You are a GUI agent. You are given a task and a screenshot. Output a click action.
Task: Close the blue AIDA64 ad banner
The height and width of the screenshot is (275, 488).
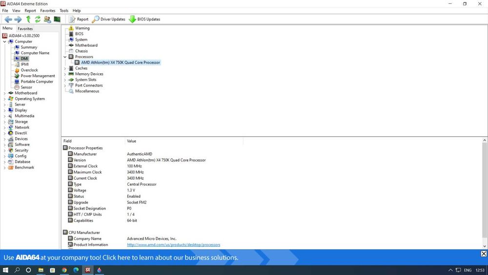(484, 254)
